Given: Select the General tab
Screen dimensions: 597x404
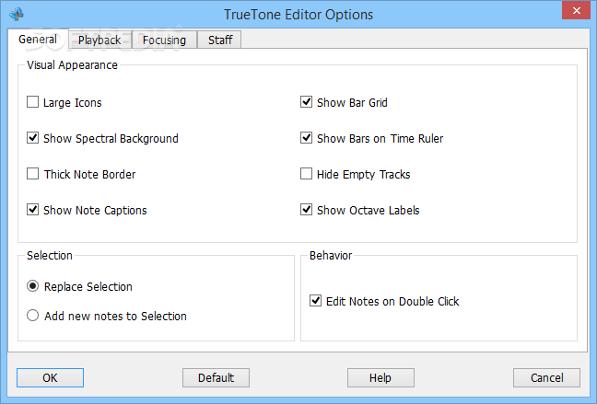Looking at the screenshot, I should coord(38,40).
